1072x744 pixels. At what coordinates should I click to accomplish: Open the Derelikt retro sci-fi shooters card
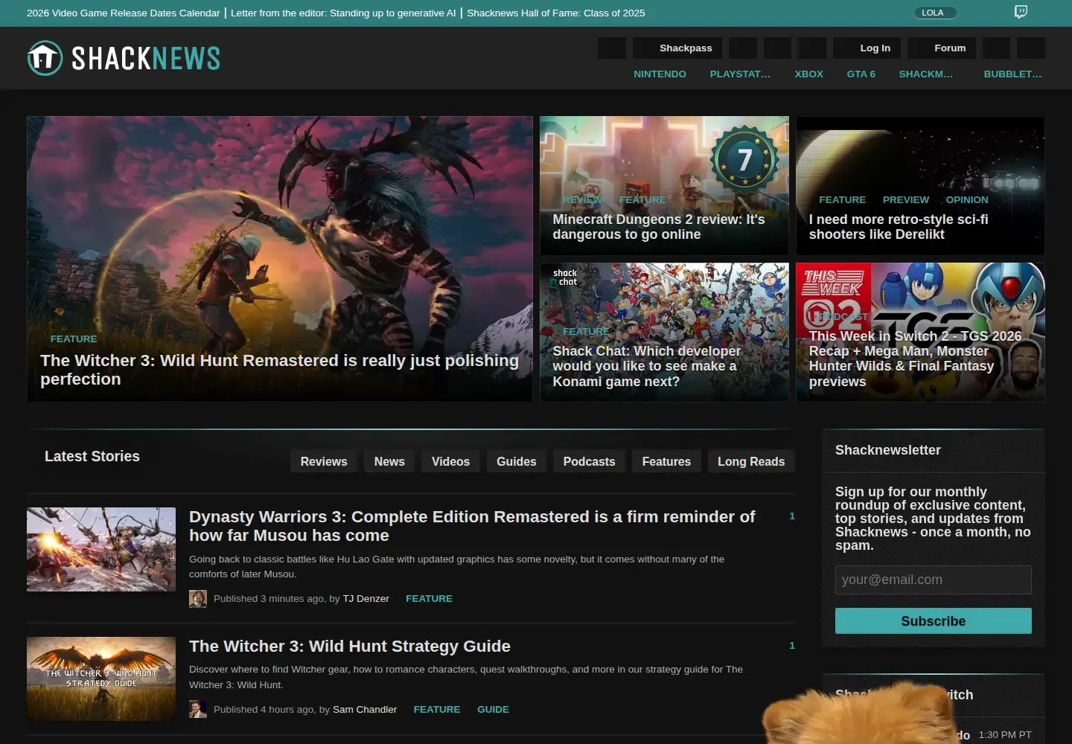click(920, 186)
